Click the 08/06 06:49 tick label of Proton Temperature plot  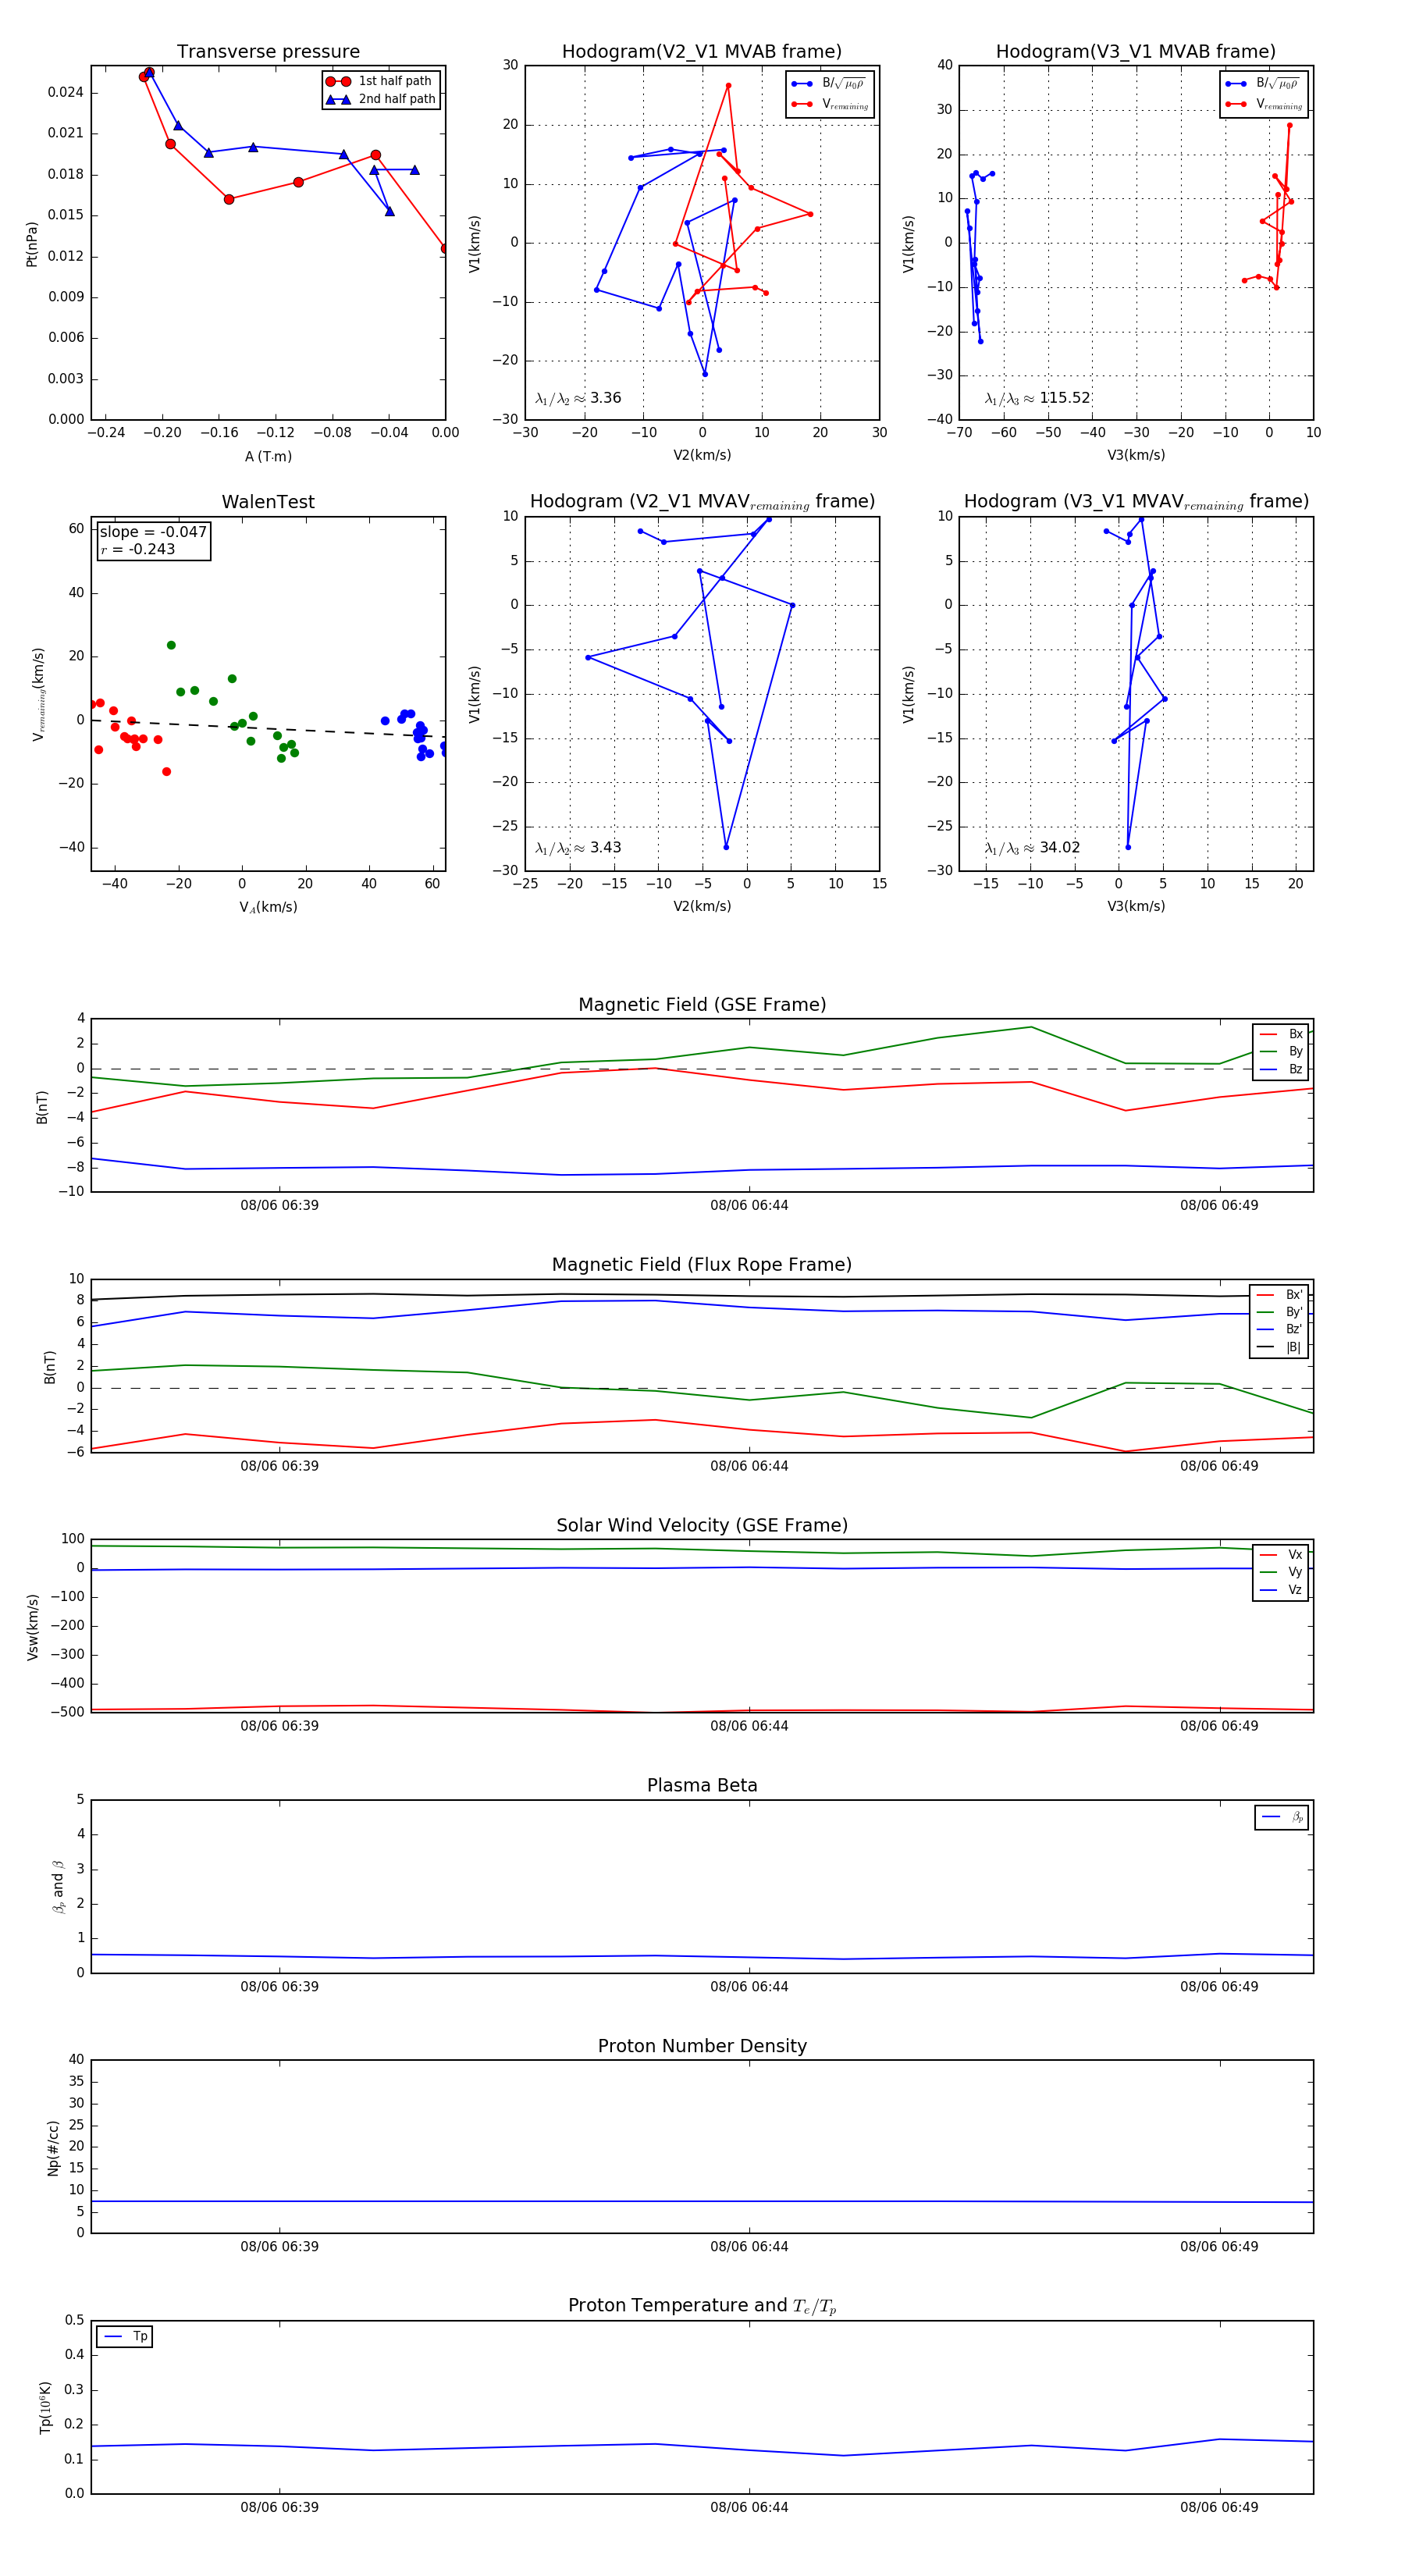point(1219,2507)
